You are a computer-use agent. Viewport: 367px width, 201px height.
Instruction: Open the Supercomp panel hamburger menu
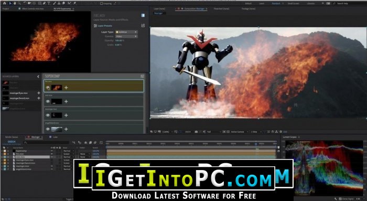point(142,77)
